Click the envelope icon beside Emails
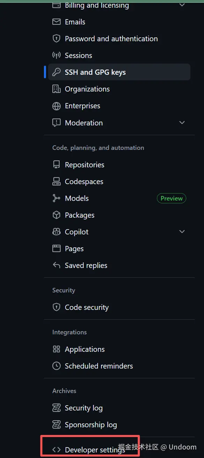The height and width of the screenshot is (458, 204). tap(56, 22)
